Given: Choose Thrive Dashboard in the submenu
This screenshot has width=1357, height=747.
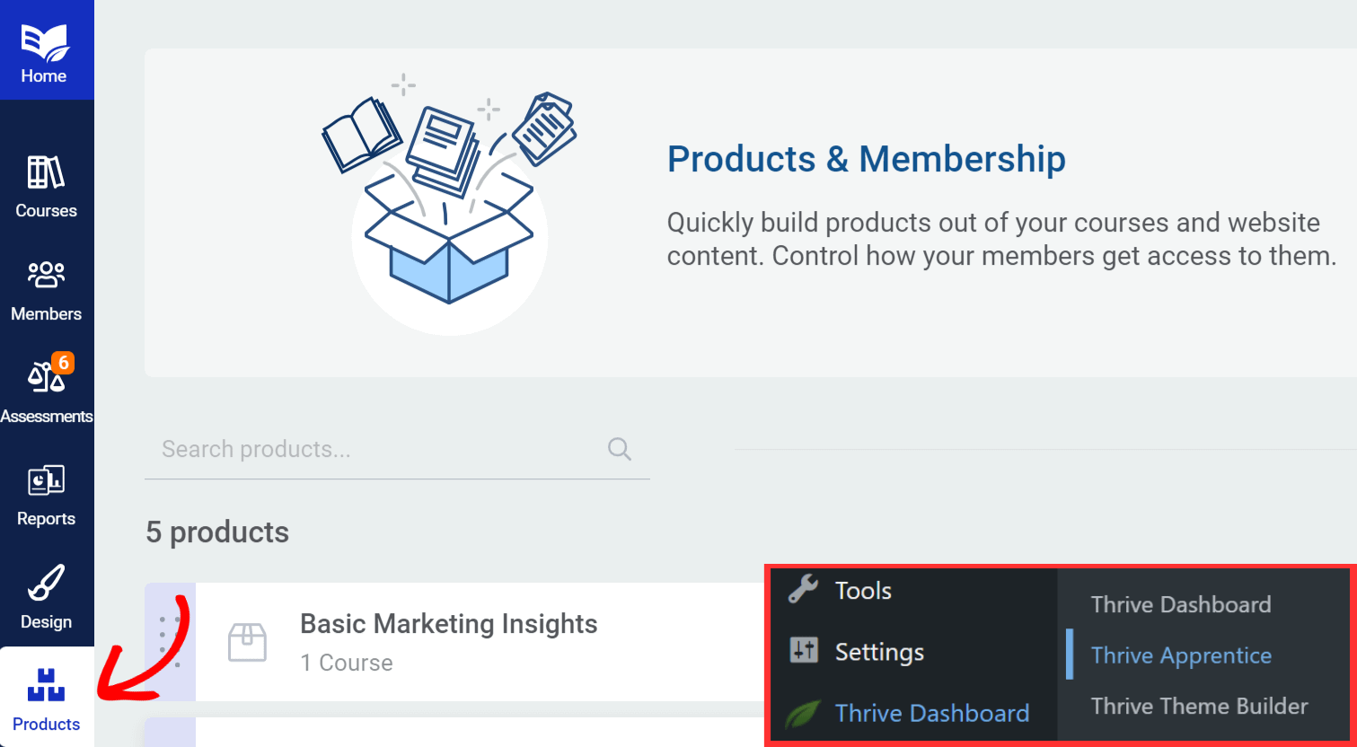Looking at the screenshot, I should click(1181, 604).
